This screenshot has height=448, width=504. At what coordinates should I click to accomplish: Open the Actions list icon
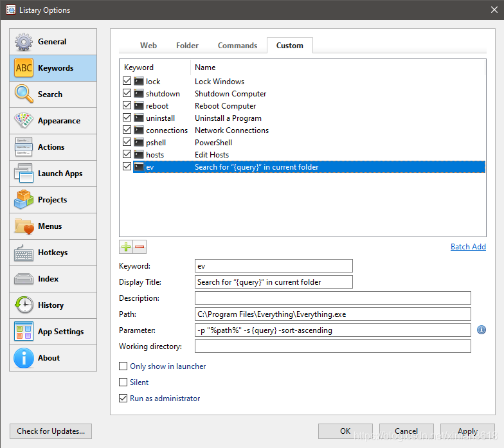pyautogui.click(x=23, y=147)
